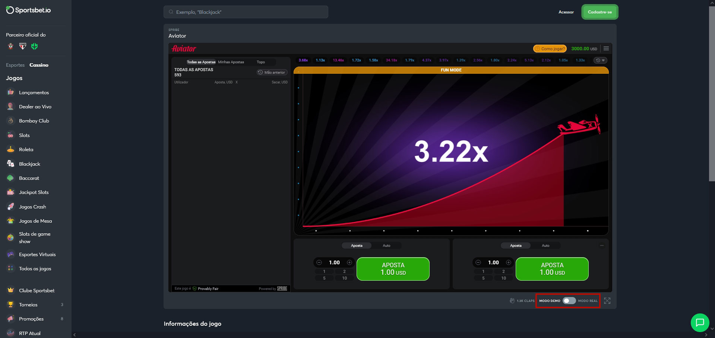Open Blackjack cards icon
The image size is (715, 338).
10,164
